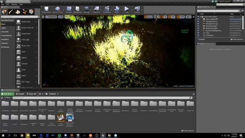Click the Sphere shape placement icon
Screen dimensions: 245x138
point(18,58)
